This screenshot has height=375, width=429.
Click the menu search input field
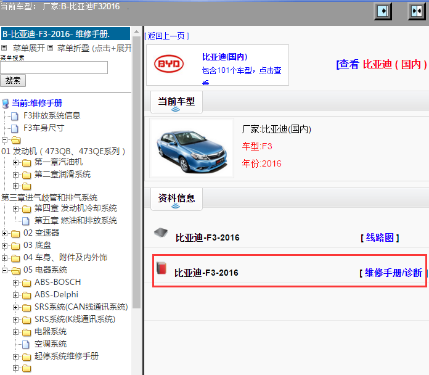[54, 68]
